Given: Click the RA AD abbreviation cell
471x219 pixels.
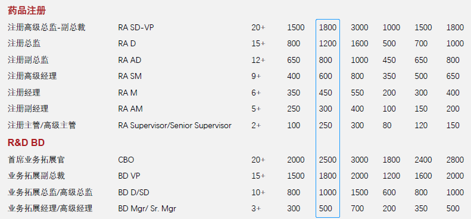Looking at the screenshot, I should click(130, 60).
